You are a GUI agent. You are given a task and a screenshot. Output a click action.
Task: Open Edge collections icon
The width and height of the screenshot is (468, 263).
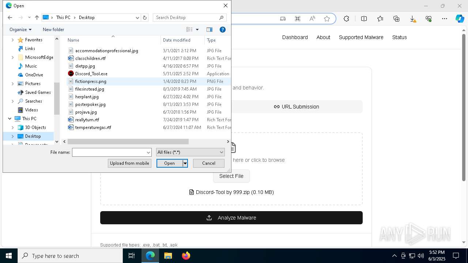tap(396, 19)
